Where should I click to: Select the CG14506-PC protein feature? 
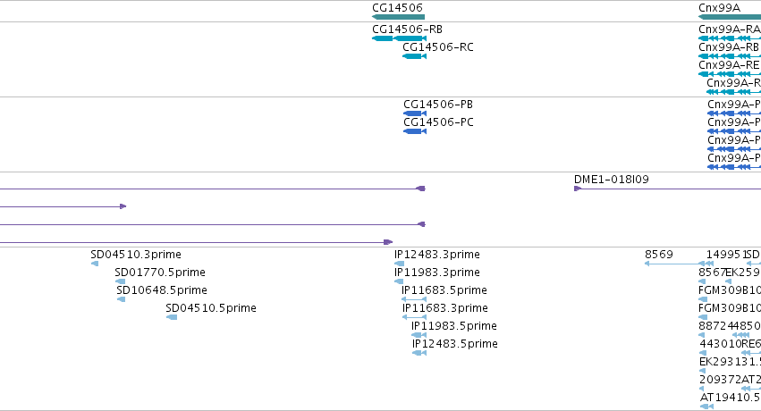coord(414,131)
